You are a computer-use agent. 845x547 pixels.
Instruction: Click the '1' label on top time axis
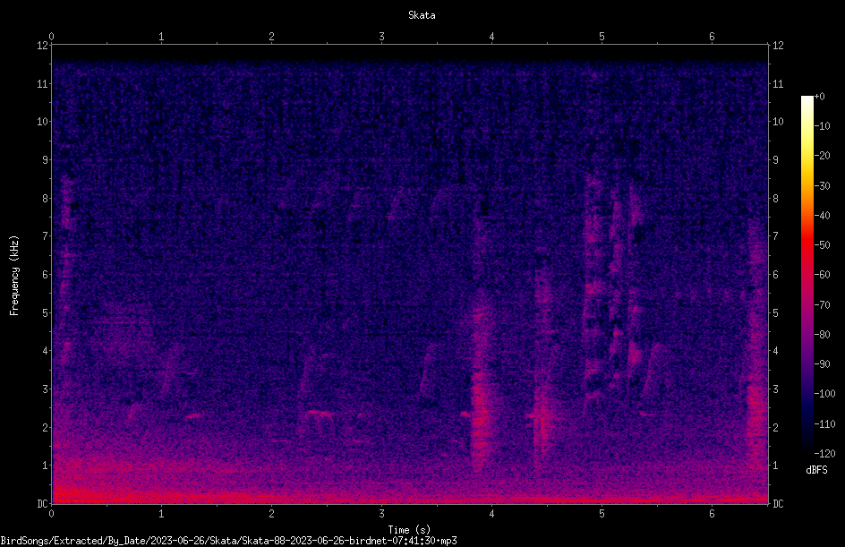click(161, 37)
